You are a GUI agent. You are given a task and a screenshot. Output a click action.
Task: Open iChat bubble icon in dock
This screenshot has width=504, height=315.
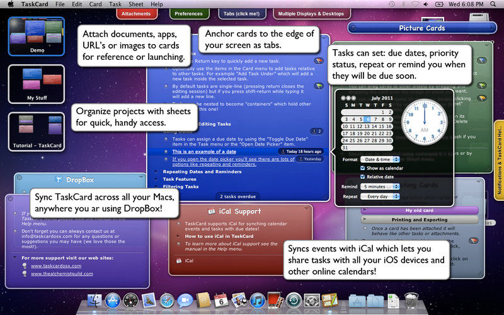(x=185, y=301)
